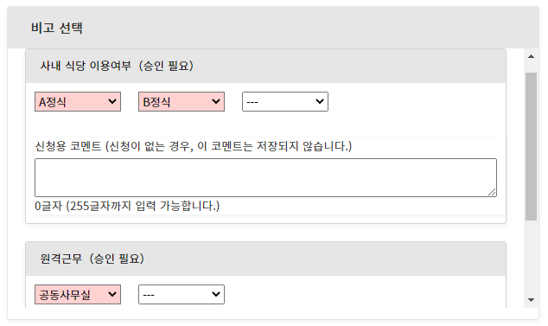548x326 pixels.
Task: Click the chevron arrow on A정식 select
Action: point(112,102)
